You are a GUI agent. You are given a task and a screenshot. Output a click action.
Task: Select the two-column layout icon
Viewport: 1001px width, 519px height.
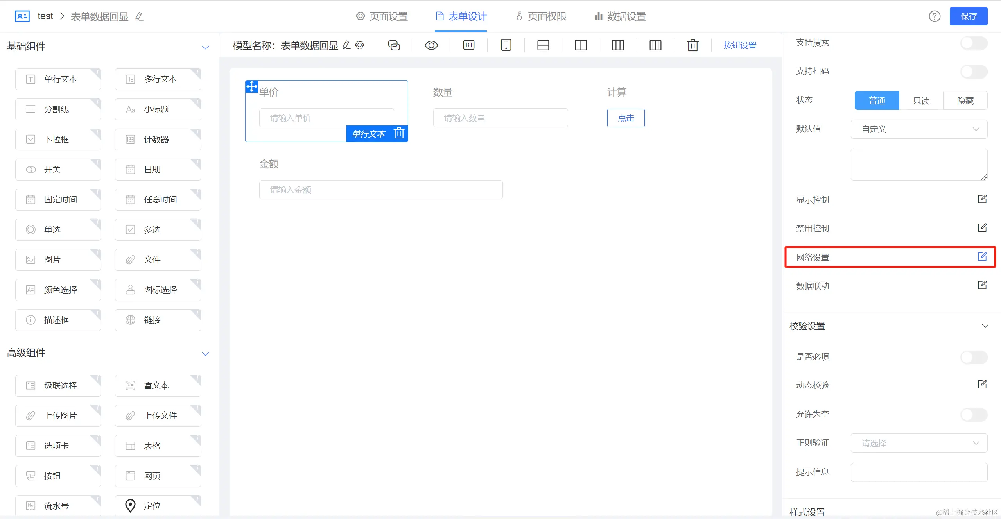(581, 45)
